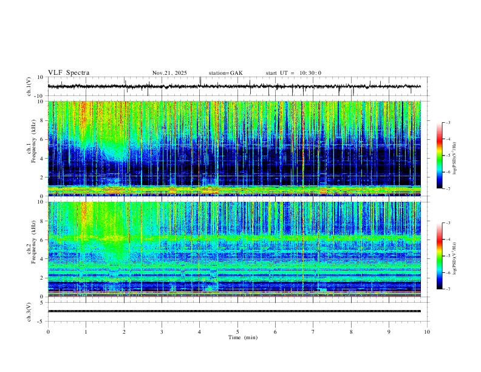Click time axis tick label '10'
Image resolution: width=481 pixels, height=372 pixels.
point(427,332)
